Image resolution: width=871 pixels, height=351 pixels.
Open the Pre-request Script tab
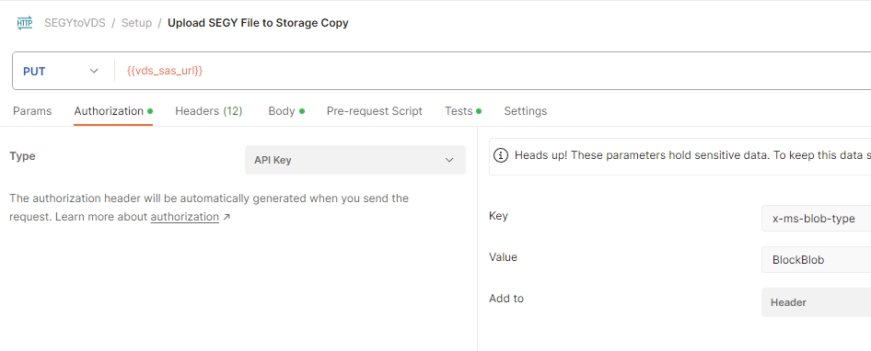375,111
